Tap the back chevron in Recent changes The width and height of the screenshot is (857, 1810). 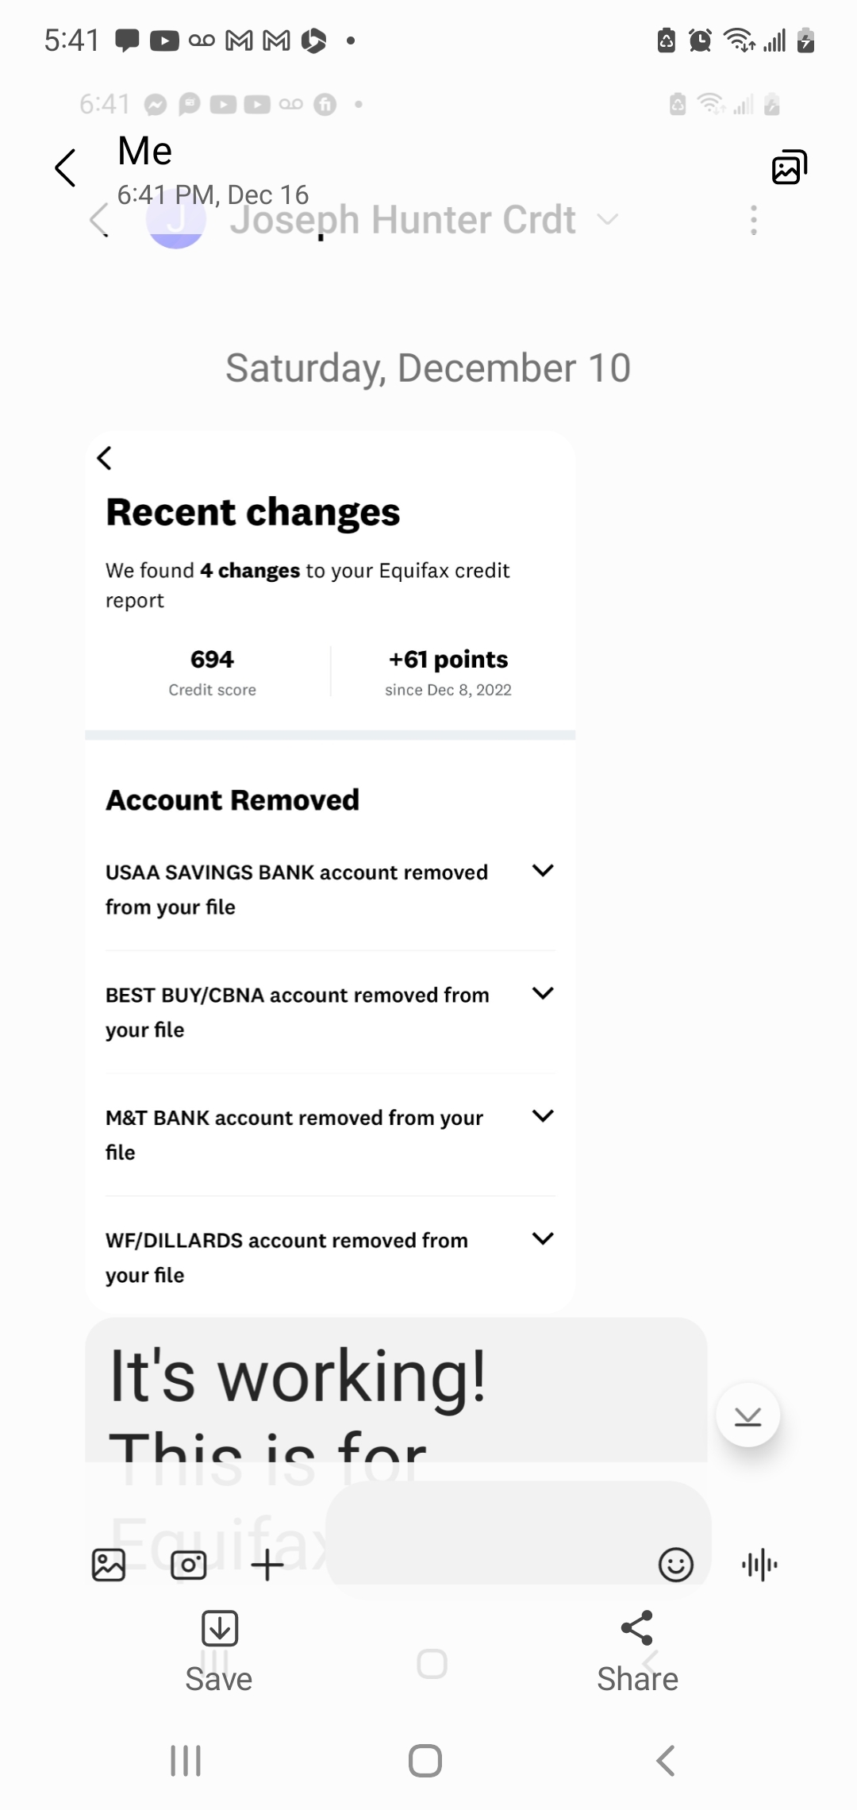point(105,458)
